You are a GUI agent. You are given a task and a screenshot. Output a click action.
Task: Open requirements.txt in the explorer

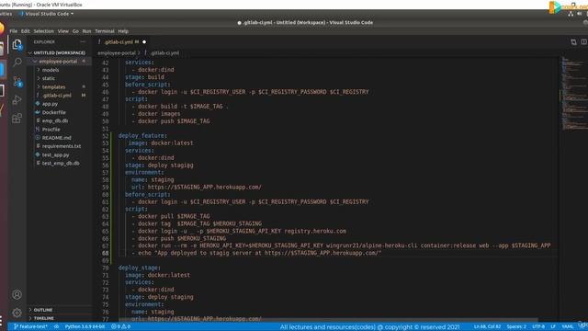tap(62, 146)
